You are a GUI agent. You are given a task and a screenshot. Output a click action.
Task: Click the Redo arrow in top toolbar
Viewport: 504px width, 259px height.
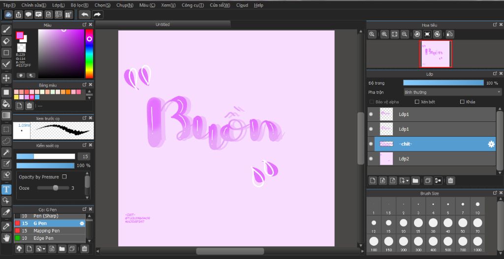[97, 14]
